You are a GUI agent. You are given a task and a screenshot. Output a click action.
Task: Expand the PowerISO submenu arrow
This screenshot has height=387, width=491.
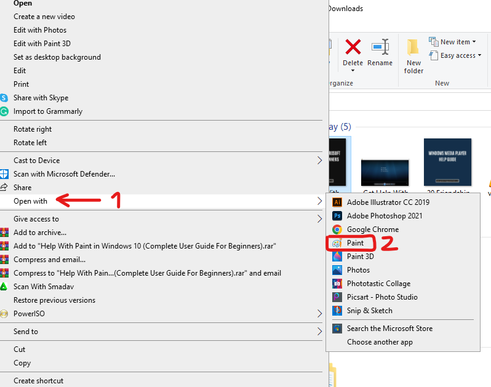pyautogui.click(x=319, y=314)
